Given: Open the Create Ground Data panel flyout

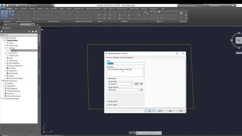Looking at the screenshot, I should tap(23, 22).
